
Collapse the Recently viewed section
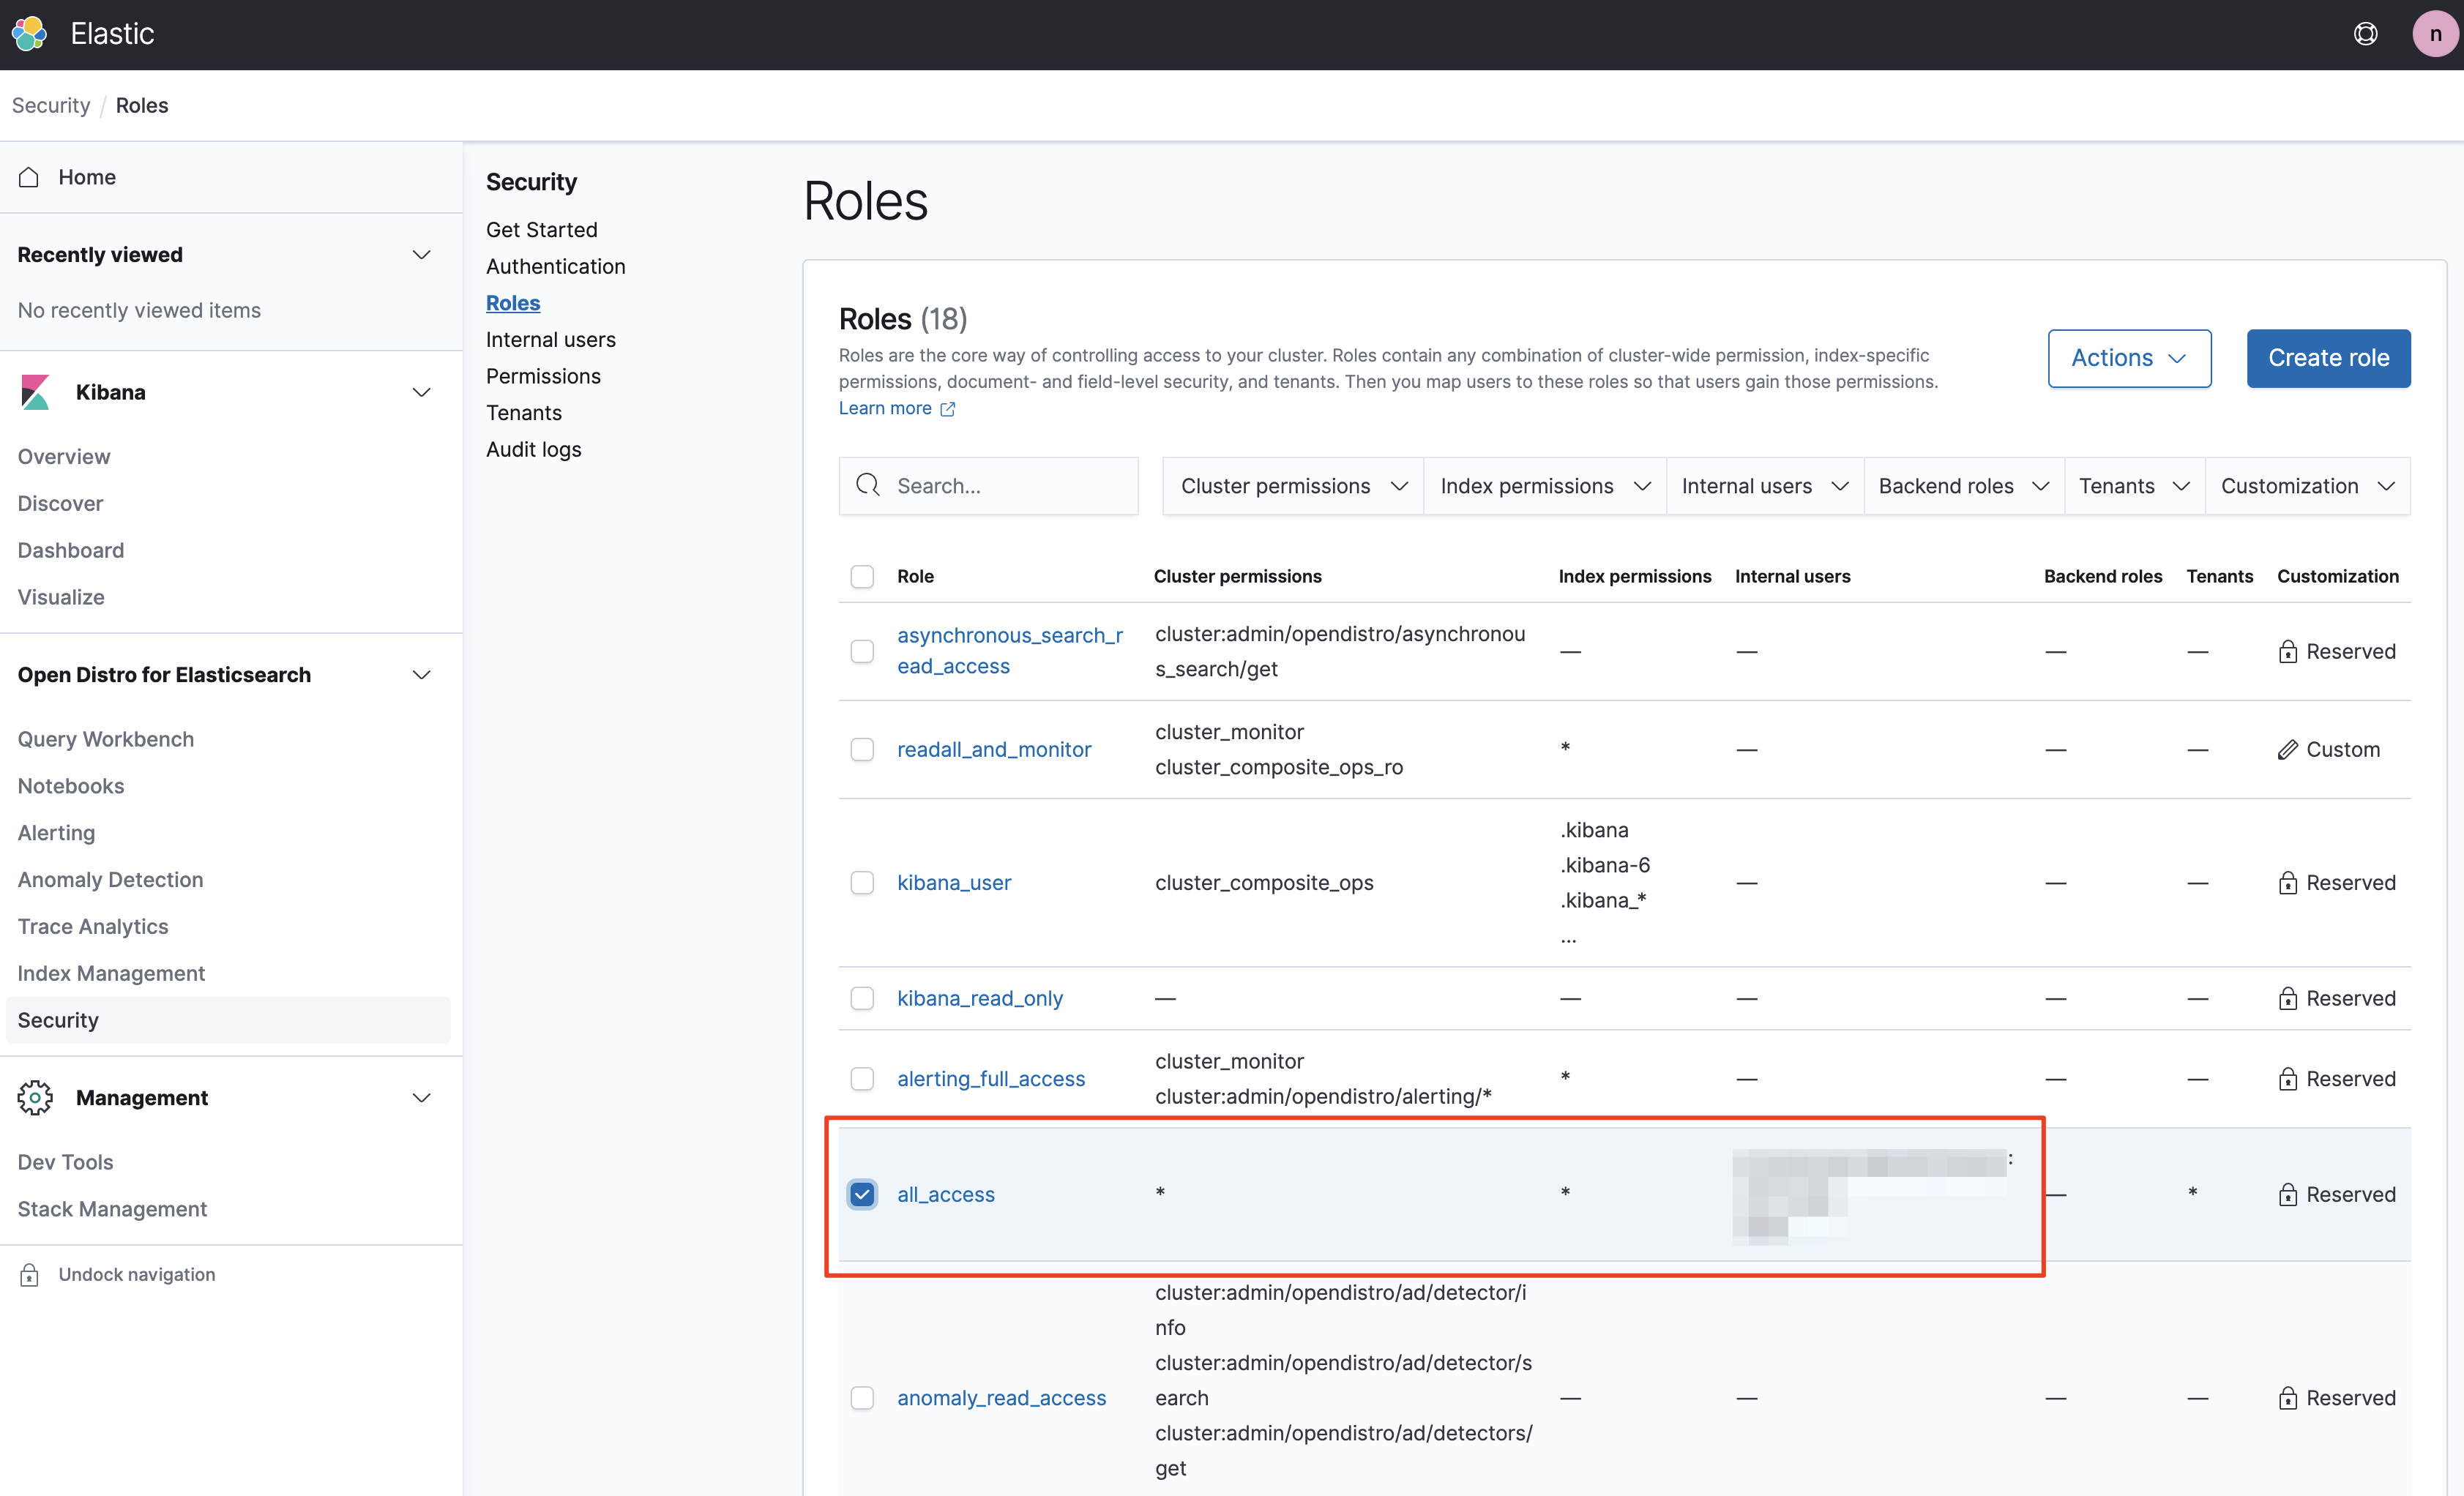point(421,255)
